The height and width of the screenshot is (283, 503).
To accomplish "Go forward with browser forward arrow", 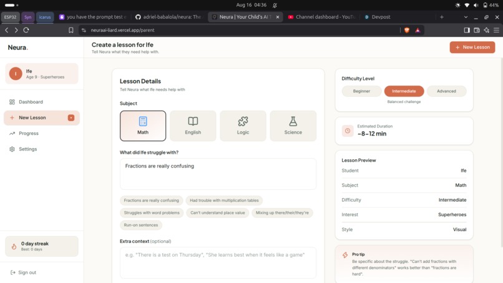I will tap(16, 30).
